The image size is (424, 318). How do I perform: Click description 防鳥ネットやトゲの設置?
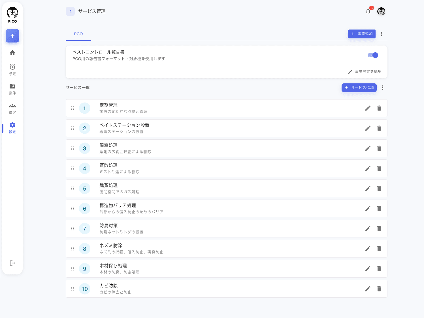click(121, 232)
